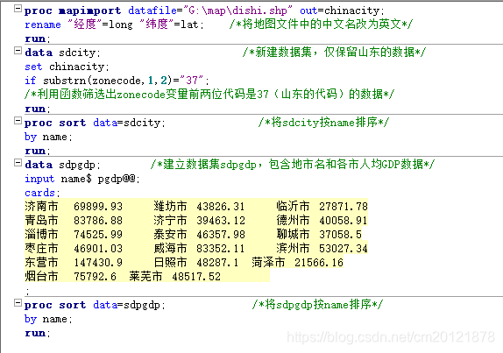Click the value 46357.98 for 泰安市
Viewport: 503px width, 353px height.
[221, 235]
